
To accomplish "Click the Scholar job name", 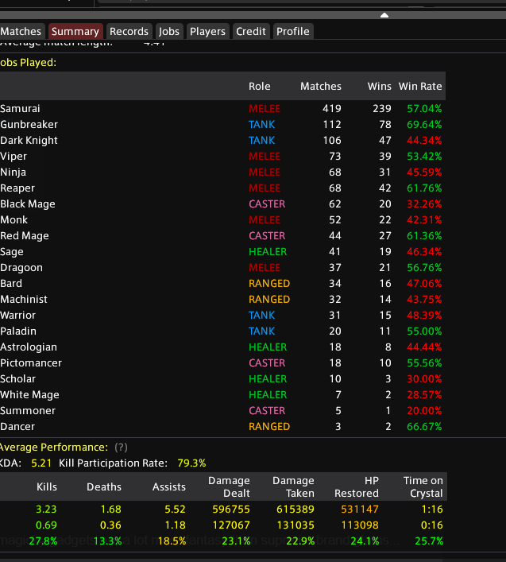I will pos(18,379).
